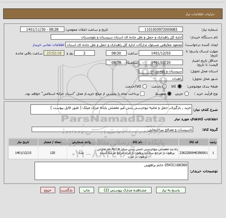Click the request creator name field
226x218 pixels.
[124, 44]
